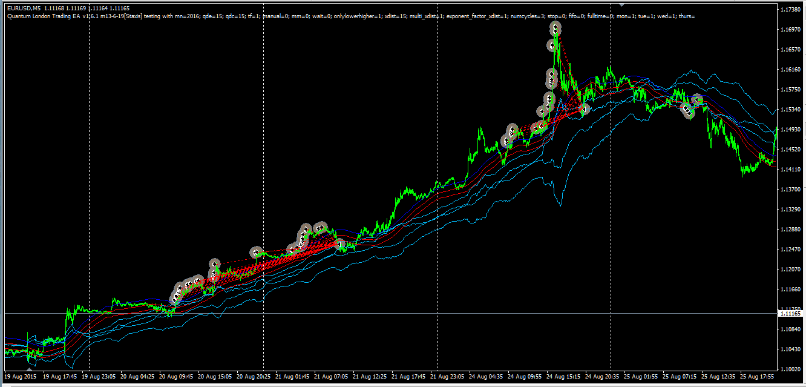Click price scale label 1.15340
Image resolution: width=806 pixels, height=387 pixels.
(x=790, y=110)
